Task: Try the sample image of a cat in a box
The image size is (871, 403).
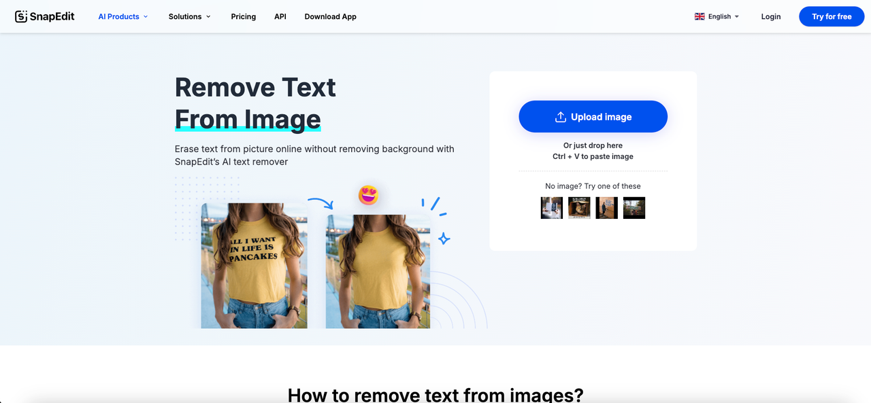Action: click(579, 208)
